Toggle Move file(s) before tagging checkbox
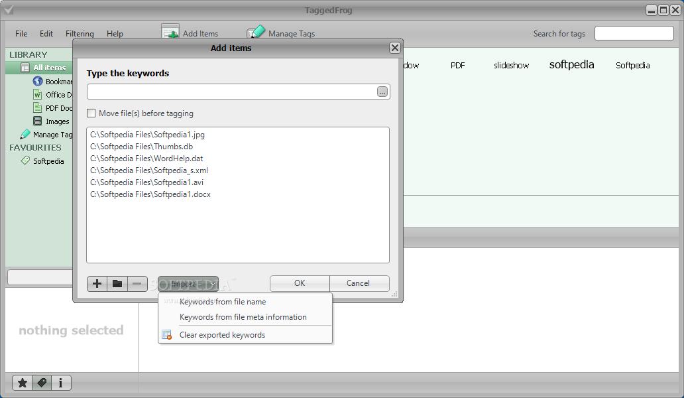The width and height of the screenshot is (684, 398). tap(91, 113)
